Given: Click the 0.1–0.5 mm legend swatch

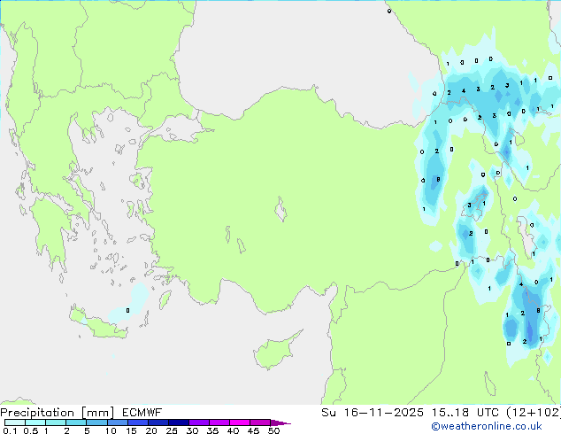Looking at the screenshot, I should (x=15, y=422).
